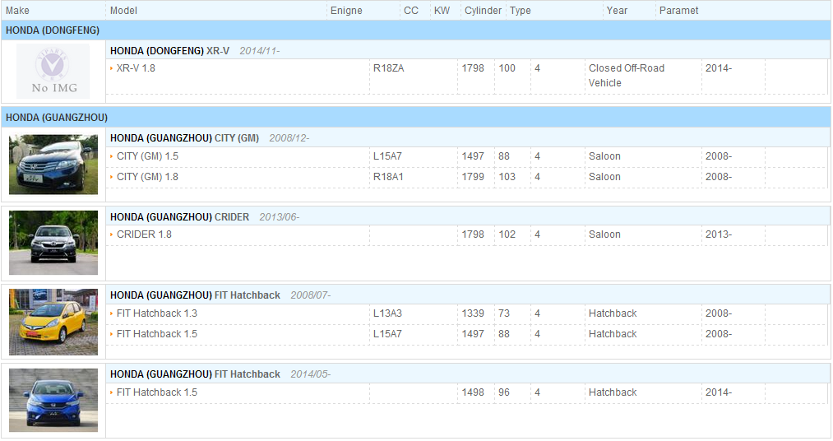Open the yellow Fit Hatchback photo
This screenshot has height=441, width=833.
pos(53,322)
